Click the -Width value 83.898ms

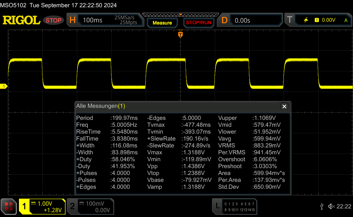coord(124,152)
